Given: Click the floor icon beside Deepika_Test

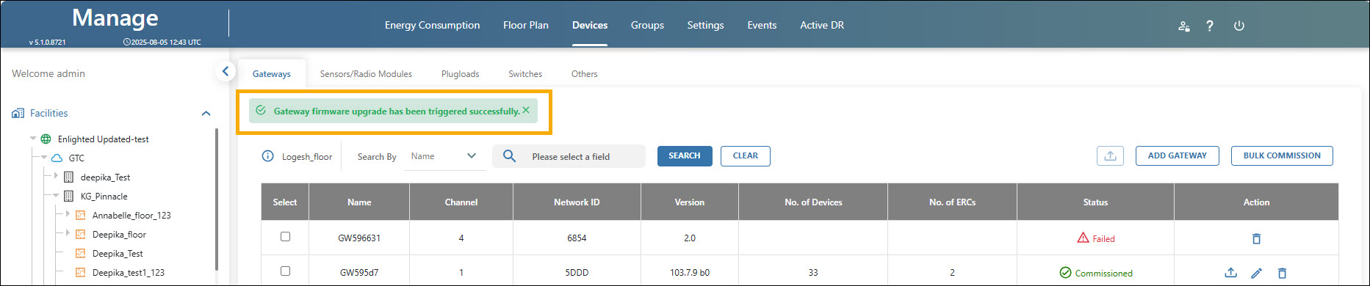Looking at the screenshot, I should point(81,253).
